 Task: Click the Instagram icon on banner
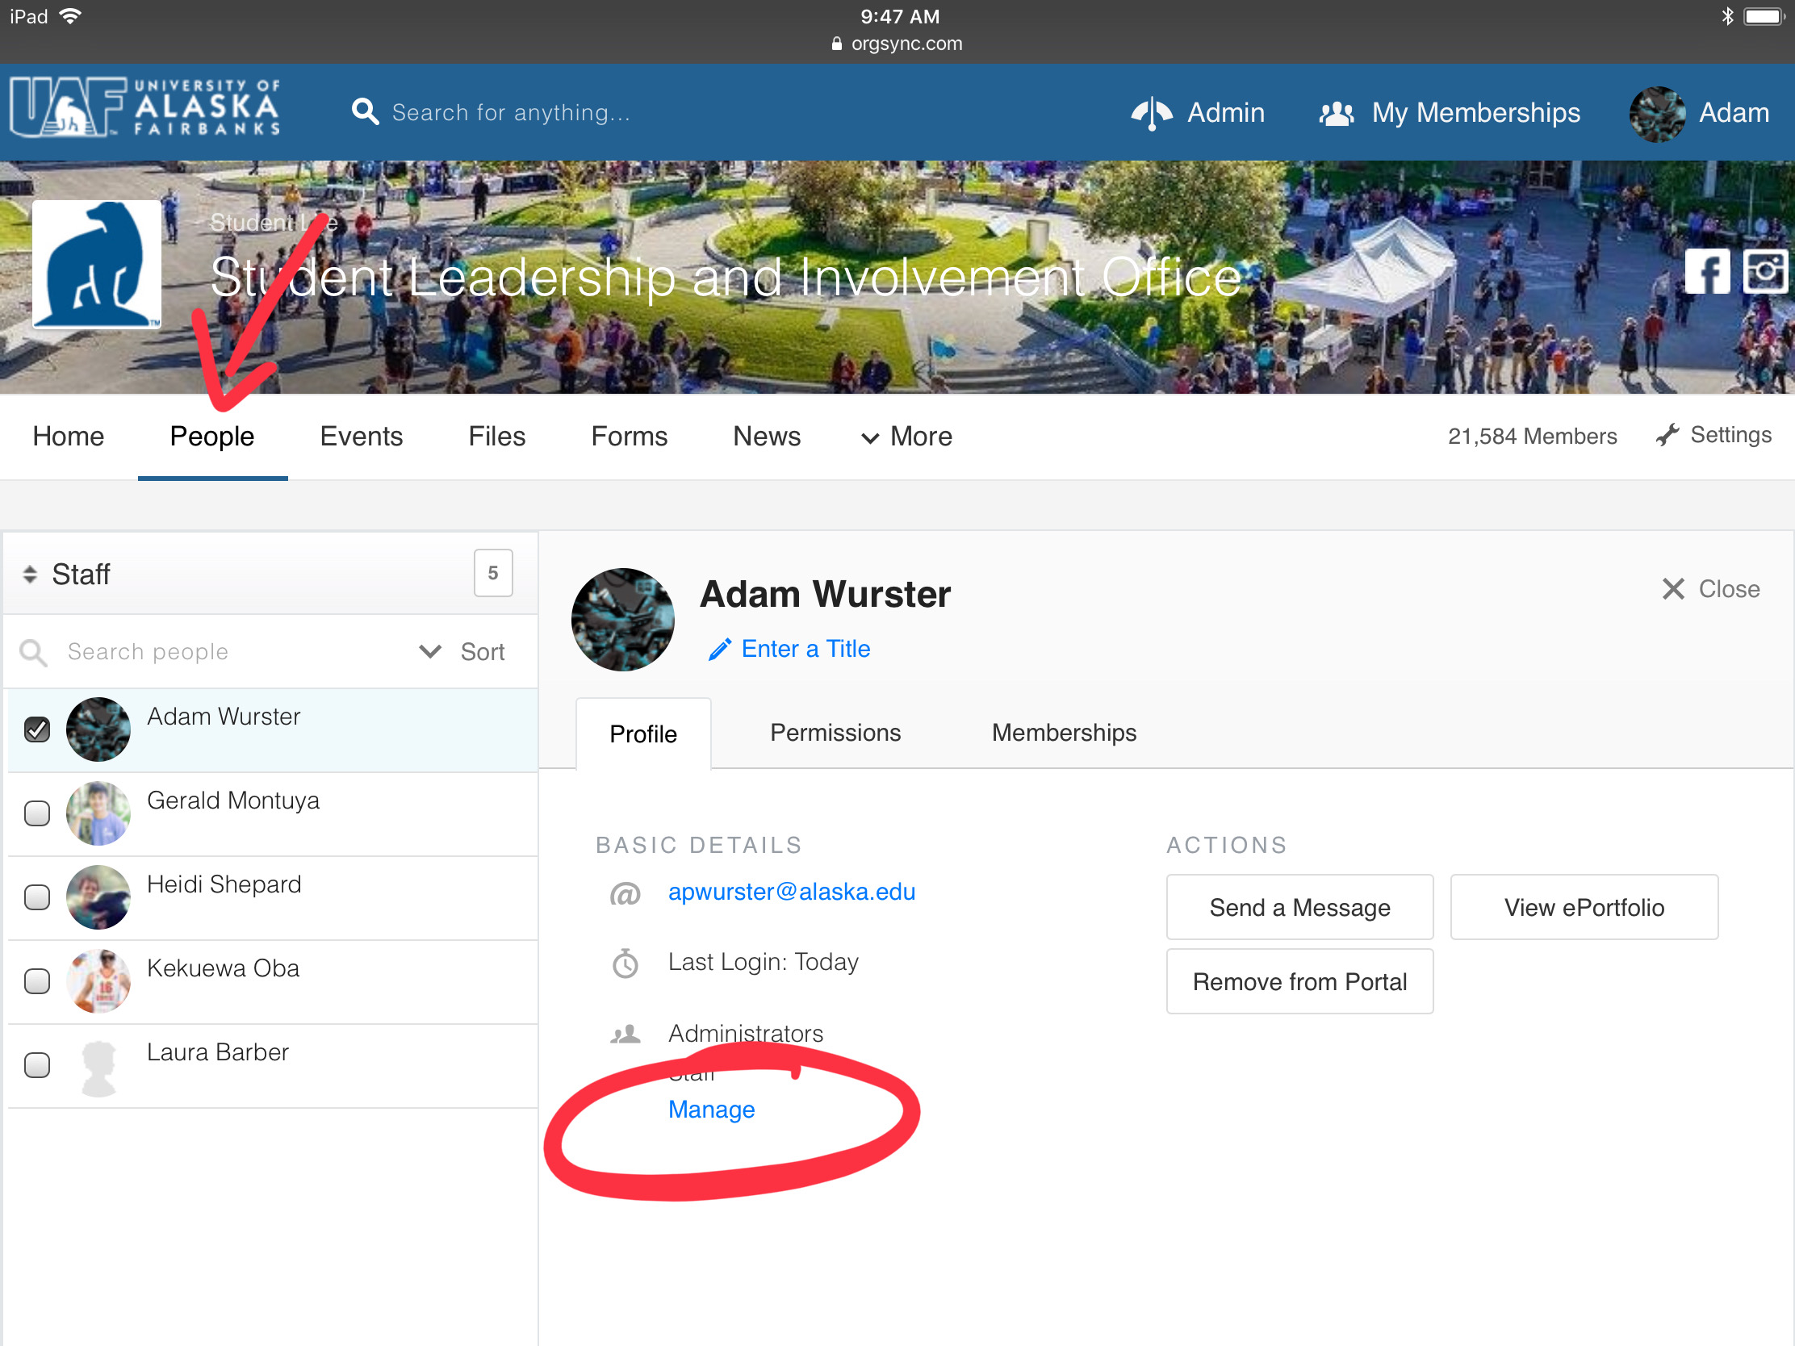click(1766, 272)
